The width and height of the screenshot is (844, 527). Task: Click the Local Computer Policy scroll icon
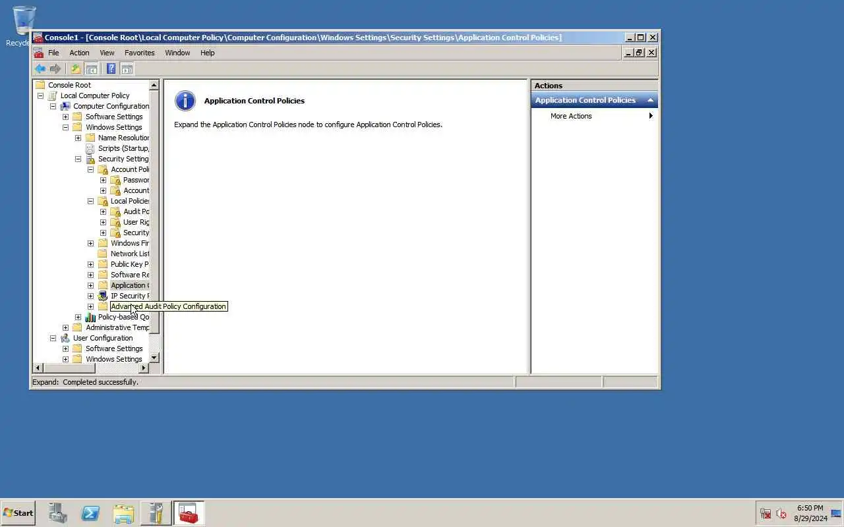pyautogui.click(x=53, y=96)
